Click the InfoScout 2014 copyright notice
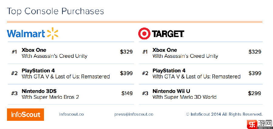This screenshot has width=273, height=129. tap(224, 114)
